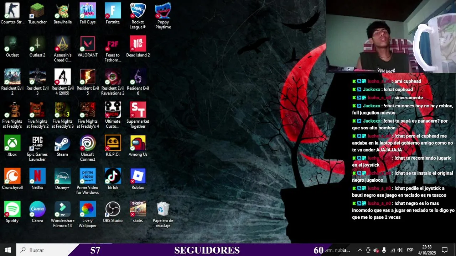This screenshot has height=256, width=456.
Task: Expand the hidden system tray icons chevron
Action: tap(360, 250)
